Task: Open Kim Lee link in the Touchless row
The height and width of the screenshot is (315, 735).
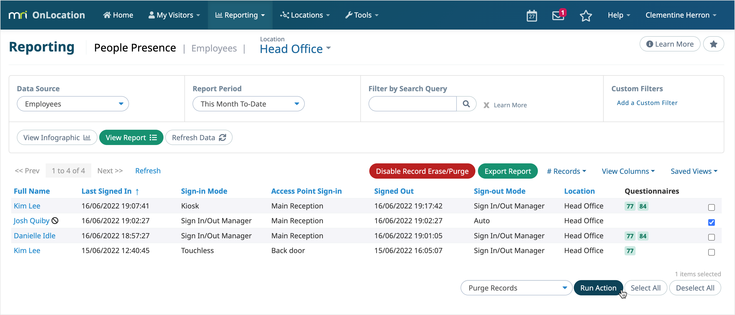Action: click(27, 250)
